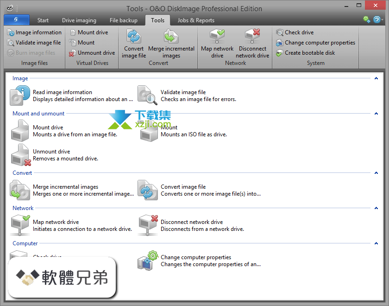
Task: Click the Burn image files ribbon item
Action: (x=31, y=53)
